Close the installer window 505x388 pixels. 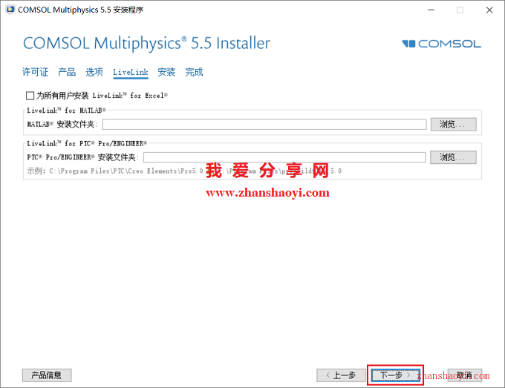489,10
